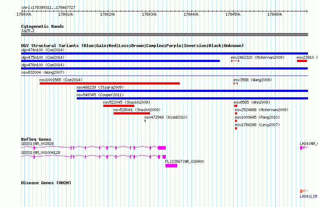Select nsv548345 (Cooper2011) gain bar
The width and height of the screenshot is (318, 207).
[x=192, y=98]
